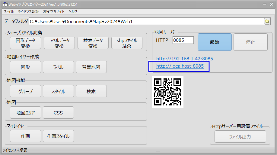Click the 停止 server button
The height and width of the screenshot is (155, 277).
click(250, 42)
